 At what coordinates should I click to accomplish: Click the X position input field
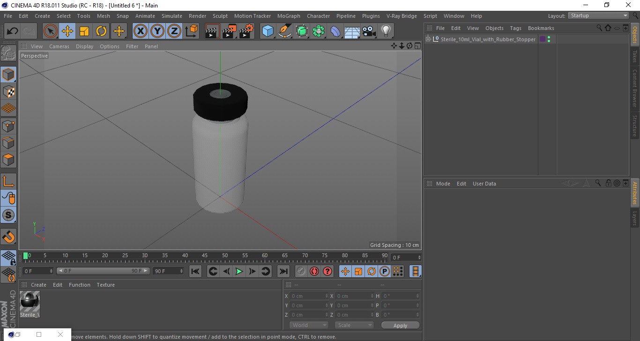click(309, 296)
